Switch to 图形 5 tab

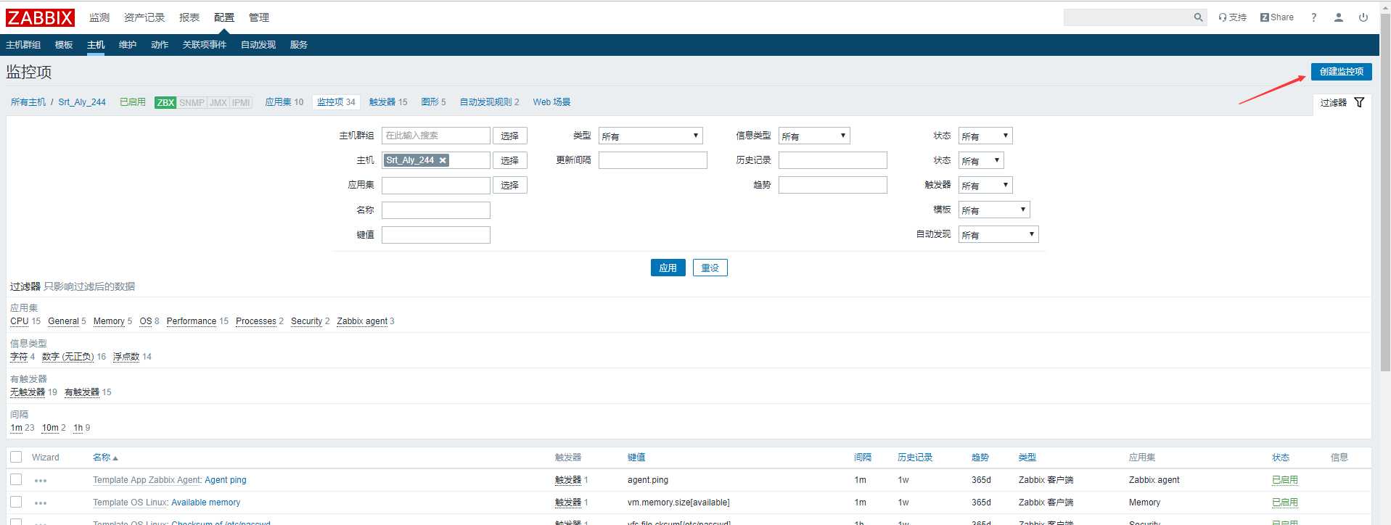click(x=433, y=102)
